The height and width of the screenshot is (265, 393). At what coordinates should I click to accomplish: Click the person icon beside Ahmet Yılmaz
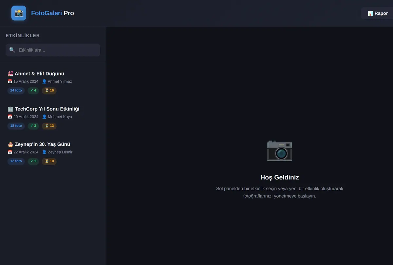click(x=44, y=81)
